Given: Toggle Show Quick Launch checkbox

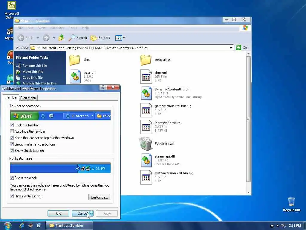Looking at the screenshot, I should (x=12, y=150).
